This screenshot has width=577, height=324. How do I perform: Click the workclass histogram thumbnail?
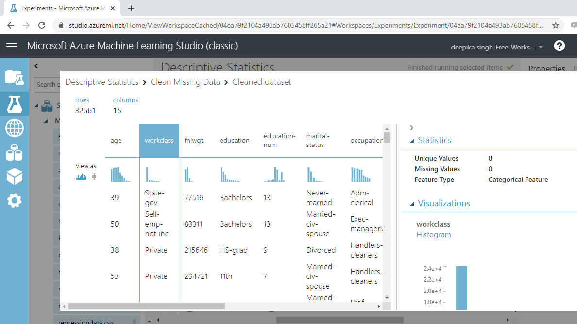[x=153, y=175]
